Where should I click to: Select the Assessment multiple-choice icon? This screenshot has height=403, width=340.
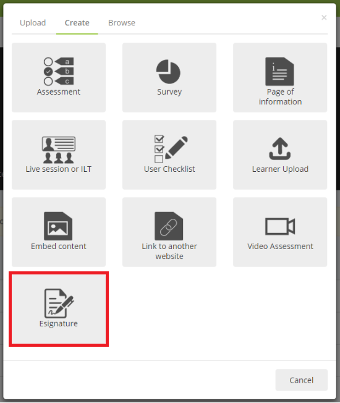point(59,71)
